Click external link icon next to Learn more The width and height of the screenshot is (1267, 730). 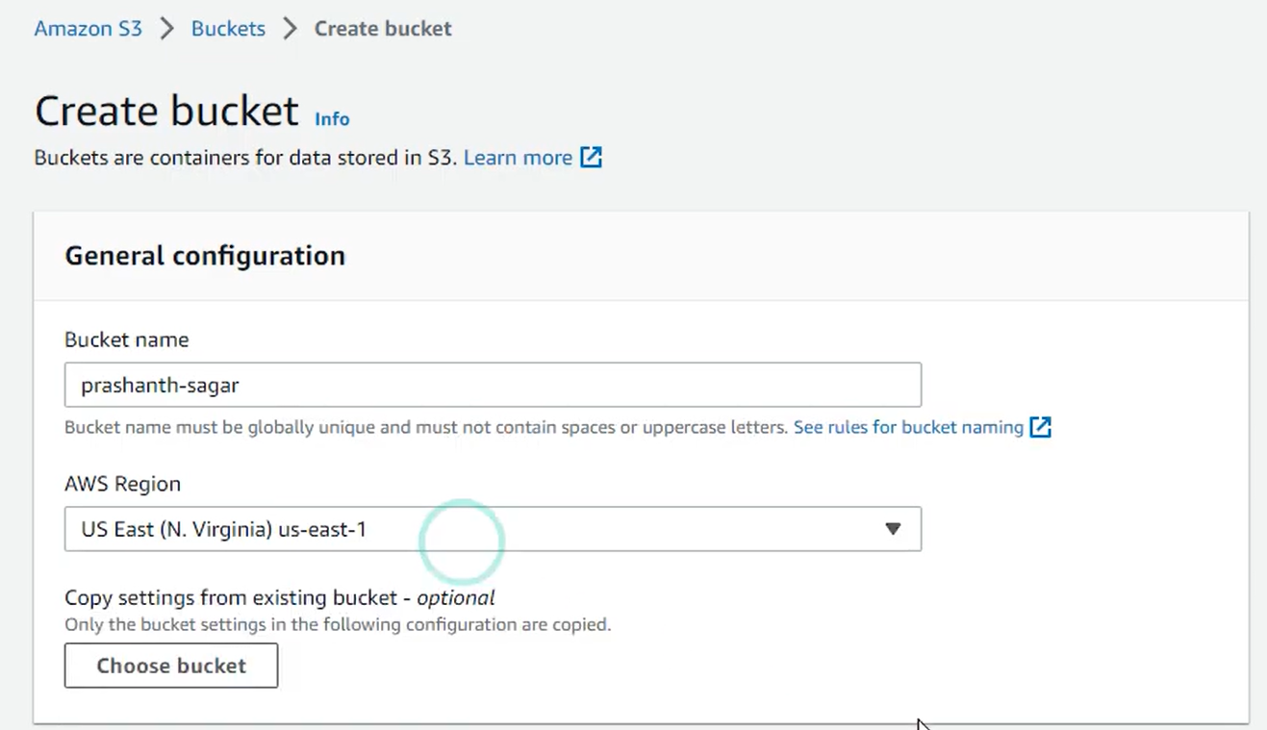591,157
